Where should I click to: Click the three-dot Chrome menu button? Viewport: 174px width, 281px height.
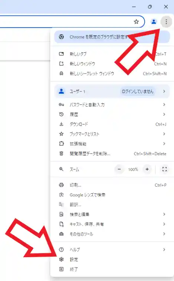[x=166, y=22]
